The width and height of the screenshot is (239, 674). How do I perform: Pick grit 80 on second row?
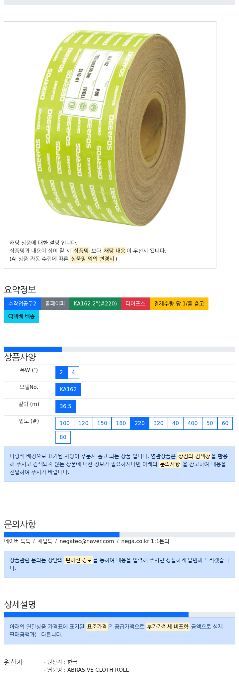click(x=63, y=437)
